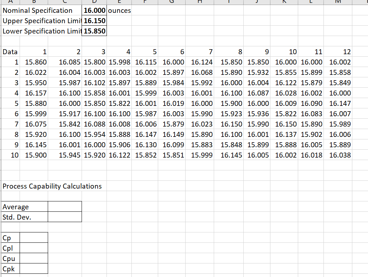Click the 16.038 data cell
The image size is (368, 277).
338,155
